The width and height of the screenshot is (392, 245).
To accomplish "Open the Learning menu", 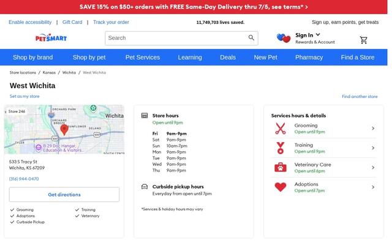I will click(190, 57).
